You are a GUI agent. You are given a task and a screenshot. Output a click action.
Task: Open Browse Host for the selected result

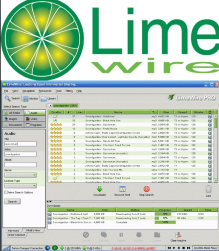click(122, 189)
